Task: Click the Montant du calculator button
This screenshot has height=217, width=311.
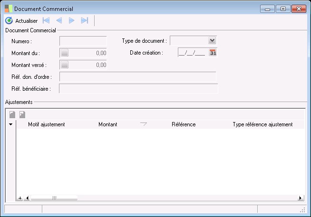Action: point(65,53)
